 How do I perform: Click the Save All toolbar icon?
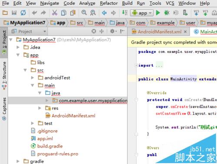14,13
